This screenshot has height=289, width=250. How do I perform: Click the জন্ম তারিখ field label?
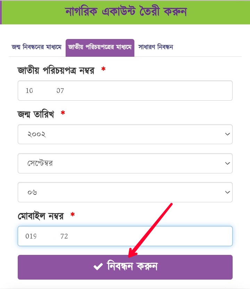(x=36, y=114)
